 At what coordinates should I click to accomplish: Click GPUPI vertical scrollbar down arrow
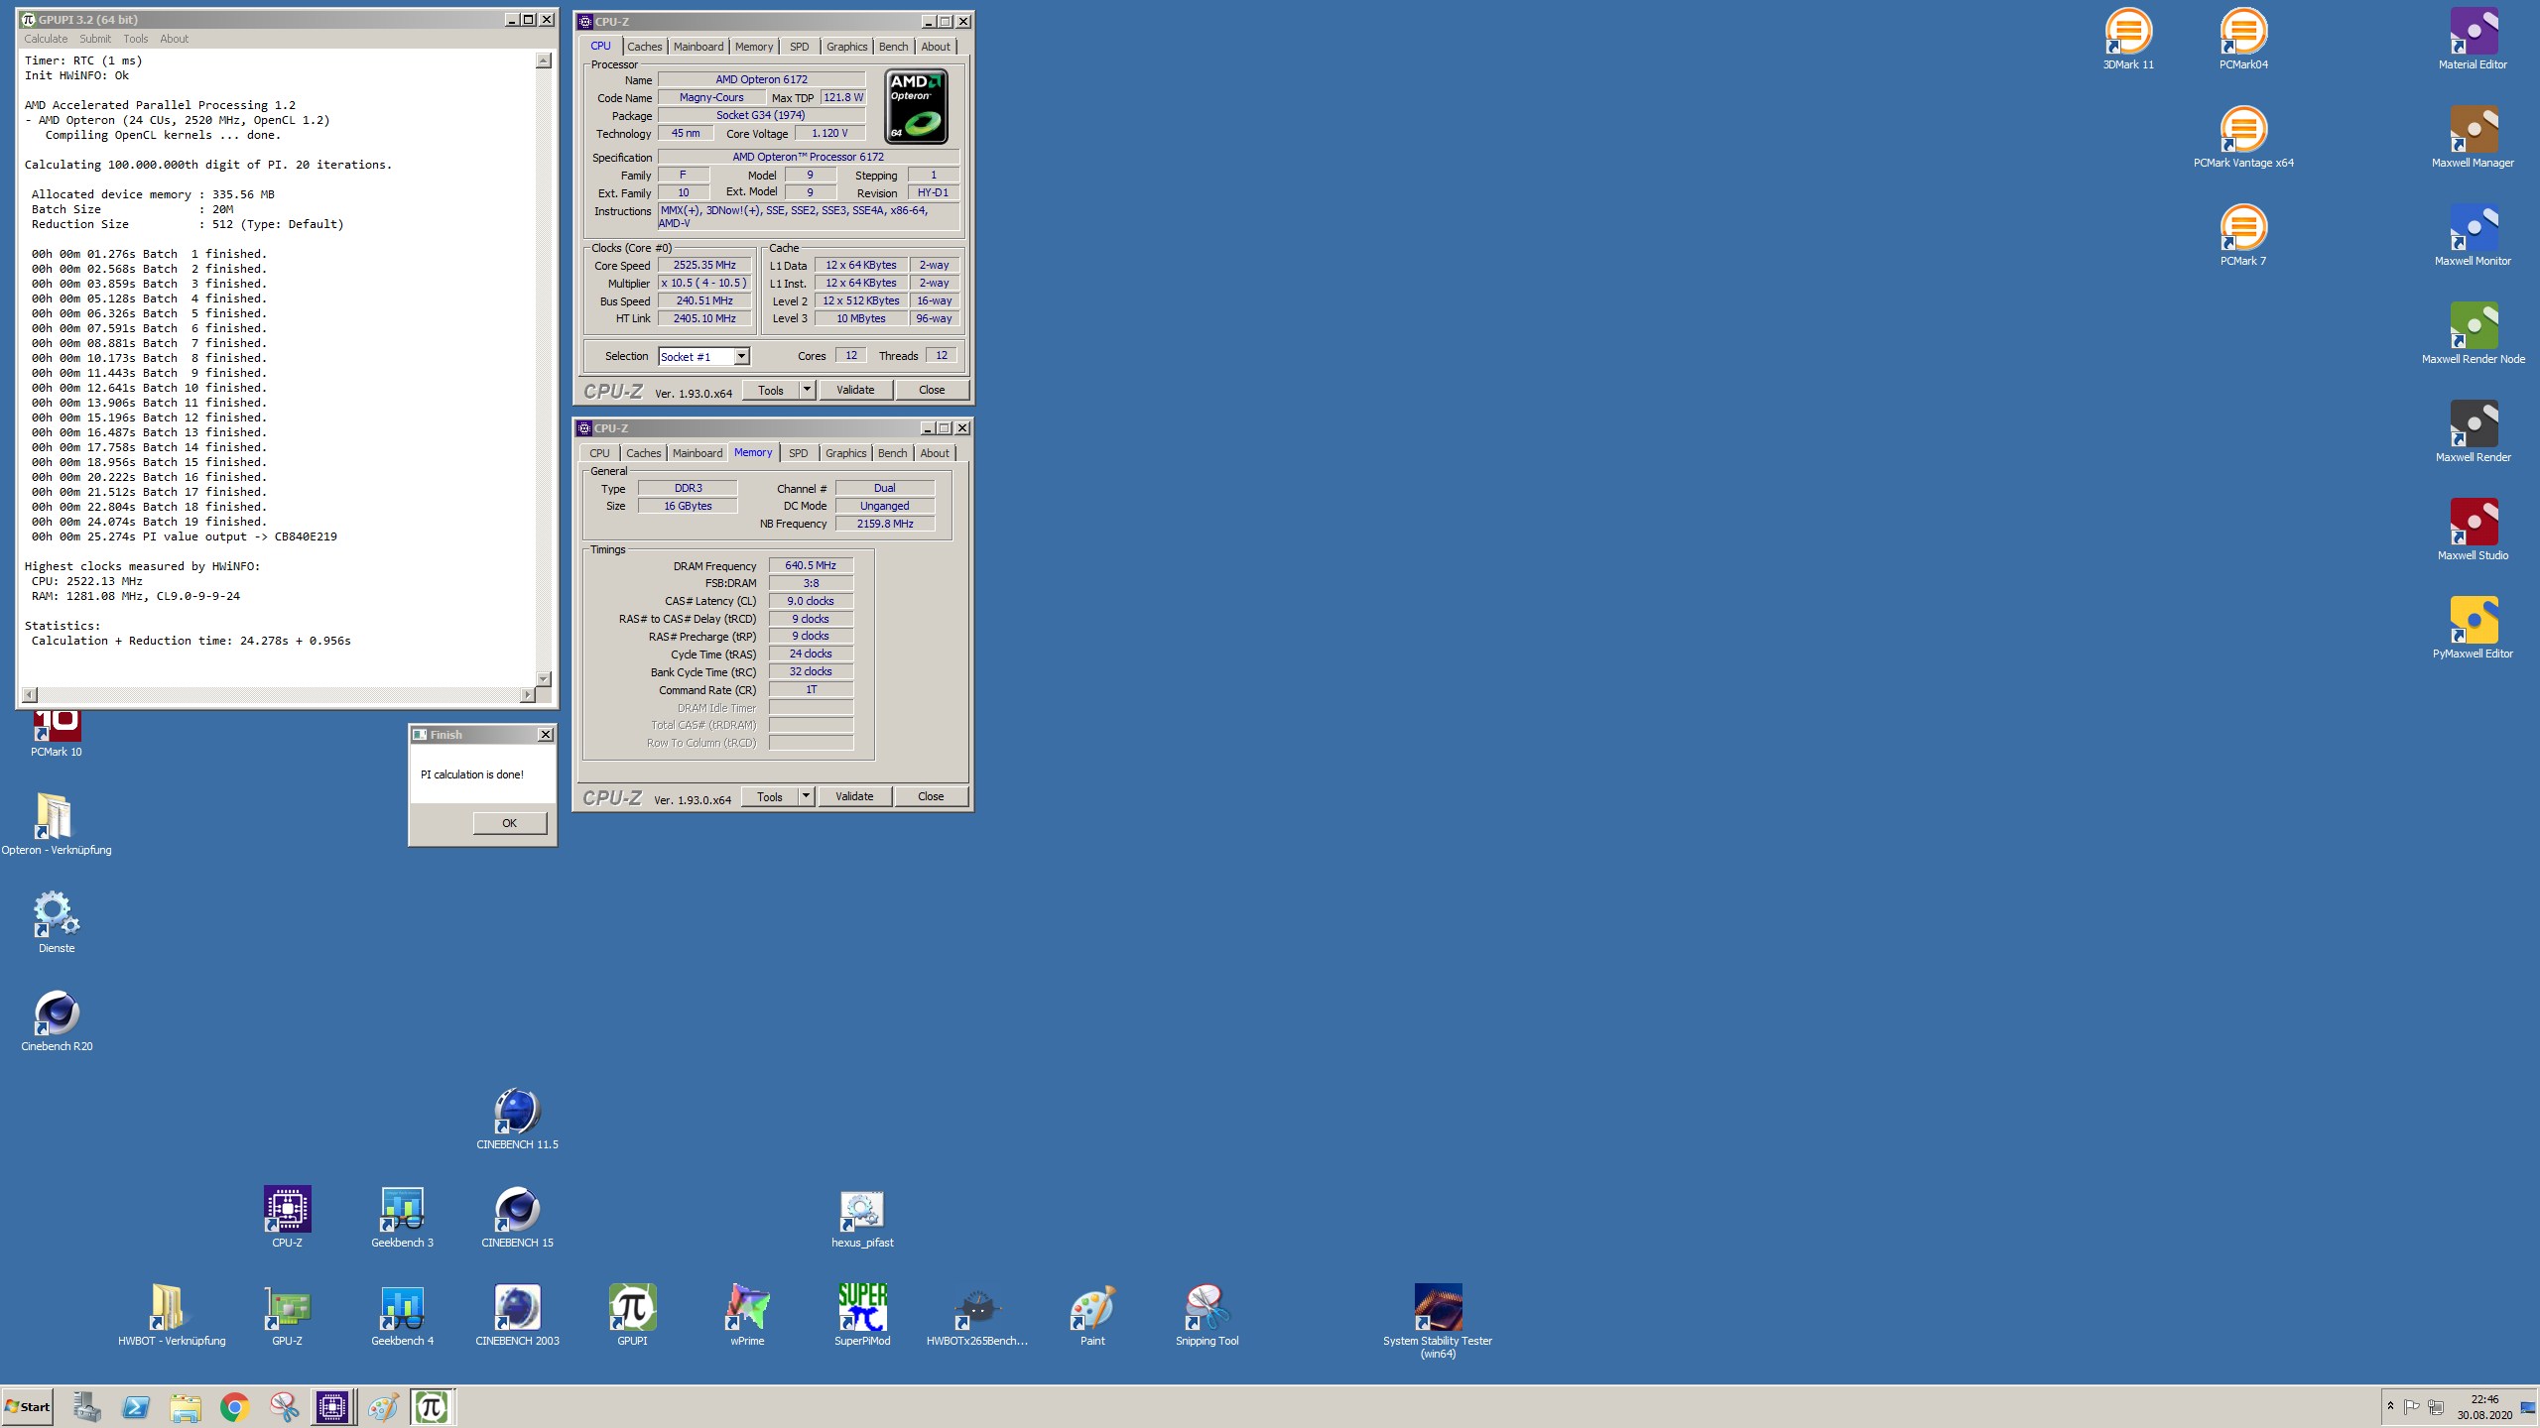543,678
